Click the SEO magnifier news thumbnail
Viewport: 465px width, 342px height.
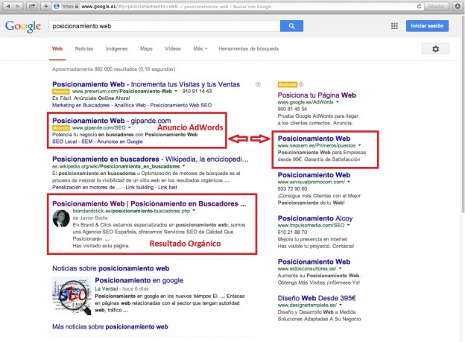[72, 296]
